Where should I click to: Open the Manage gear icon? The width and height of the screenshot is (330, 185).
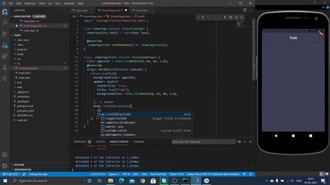[5, 165]
